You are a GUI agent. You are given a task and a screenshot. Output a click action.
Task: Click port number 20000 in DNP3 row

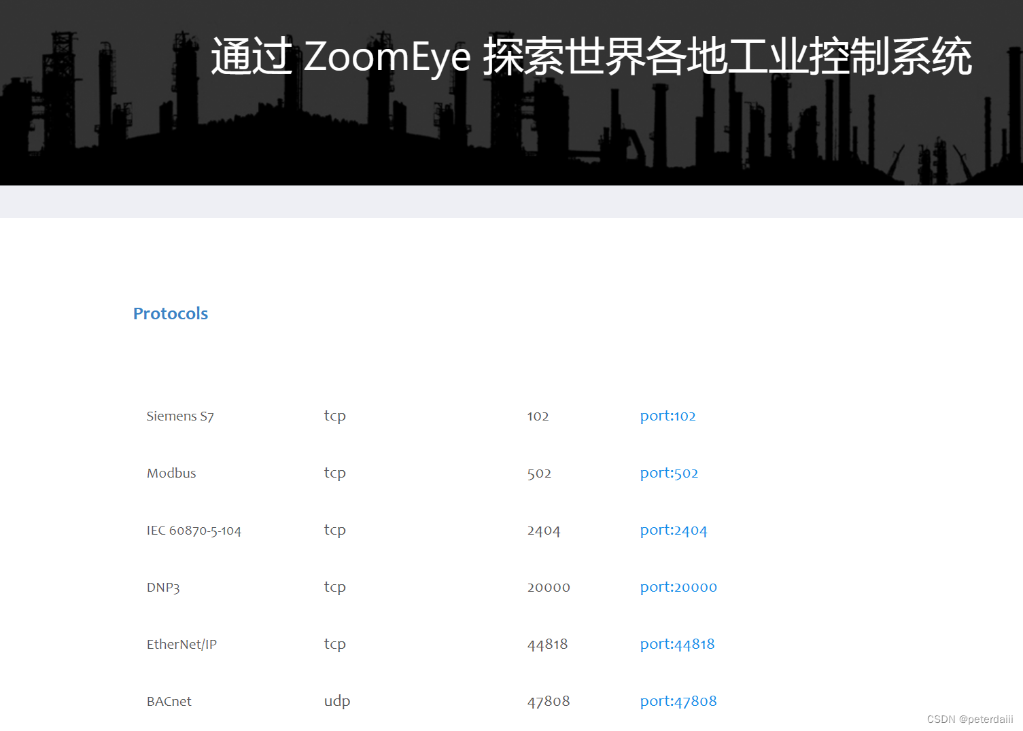coord(549,587)
